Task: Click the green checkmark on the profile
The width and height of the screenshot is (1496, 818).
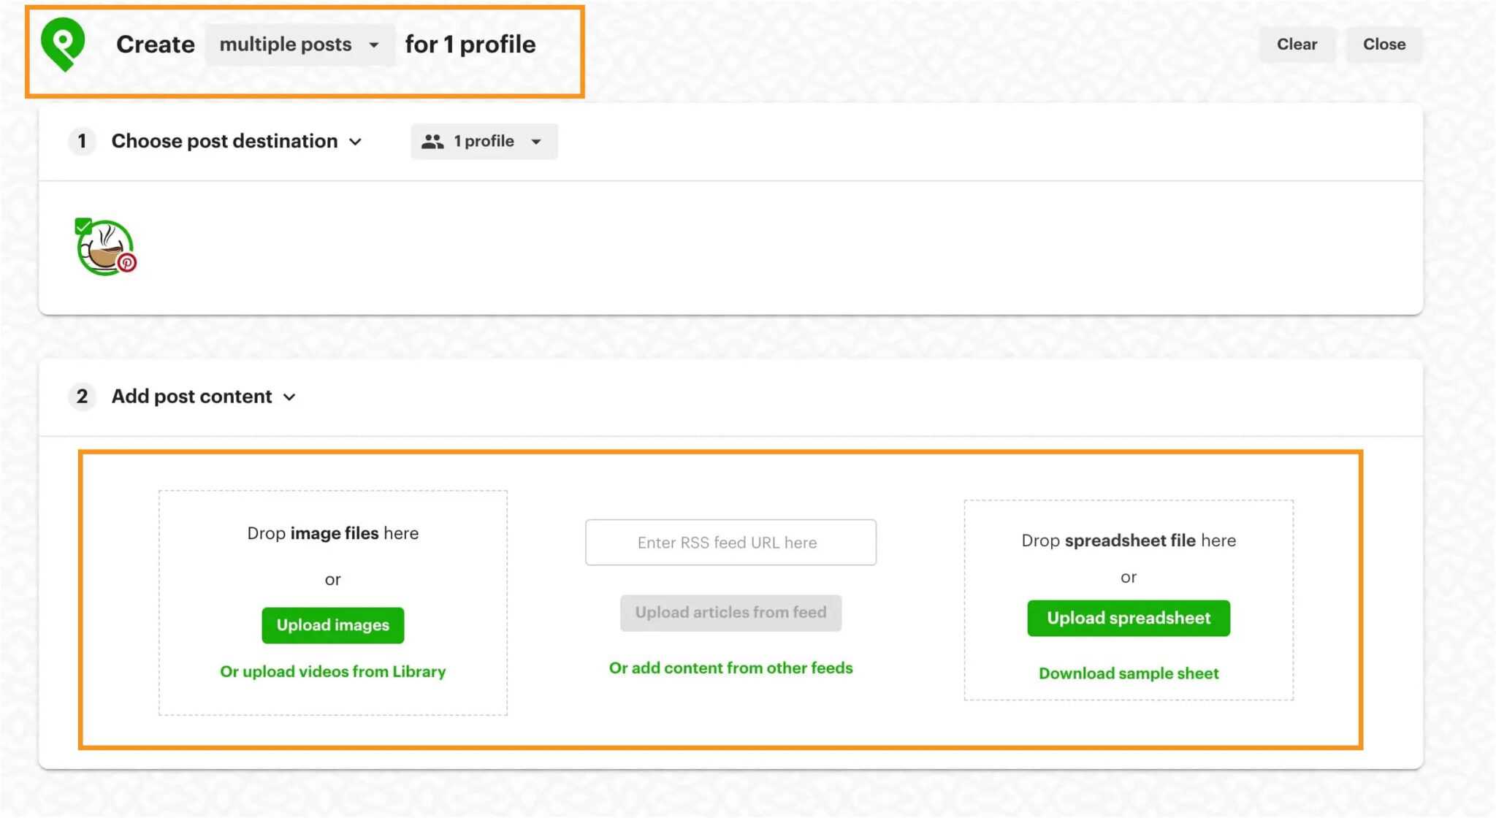Action: click(83, 226)
